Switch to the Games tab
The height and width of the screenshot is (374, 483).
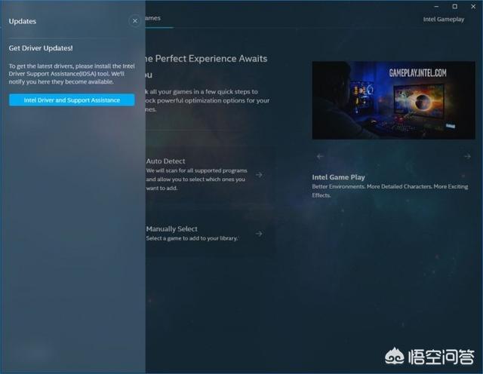point(153,18)
